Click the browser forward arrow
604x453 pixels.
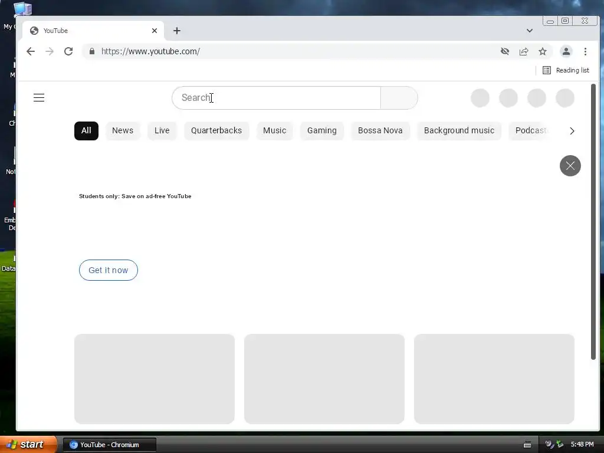50,51
